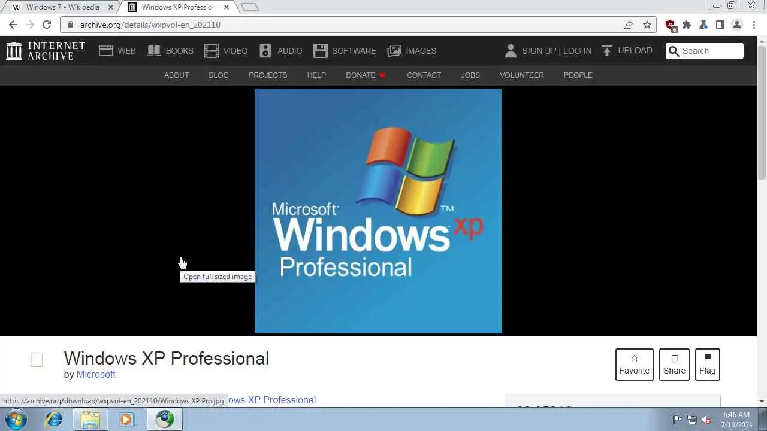Launch Internet Explorer from taskbar
767x431 pixels.
tap(54, 419)
